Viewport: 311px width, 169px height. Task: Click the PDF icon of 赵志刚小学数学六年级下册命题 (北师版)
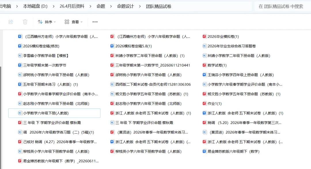pos(112,104)
